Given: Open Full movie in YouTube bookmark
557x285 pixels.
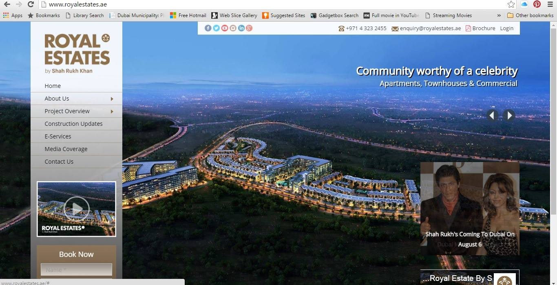Looking at the screenshot, I should coord(391,15).
